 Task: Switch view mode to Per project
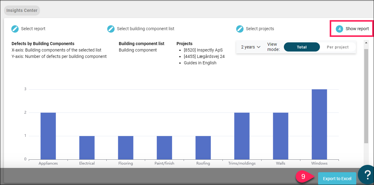coord(338,47)
